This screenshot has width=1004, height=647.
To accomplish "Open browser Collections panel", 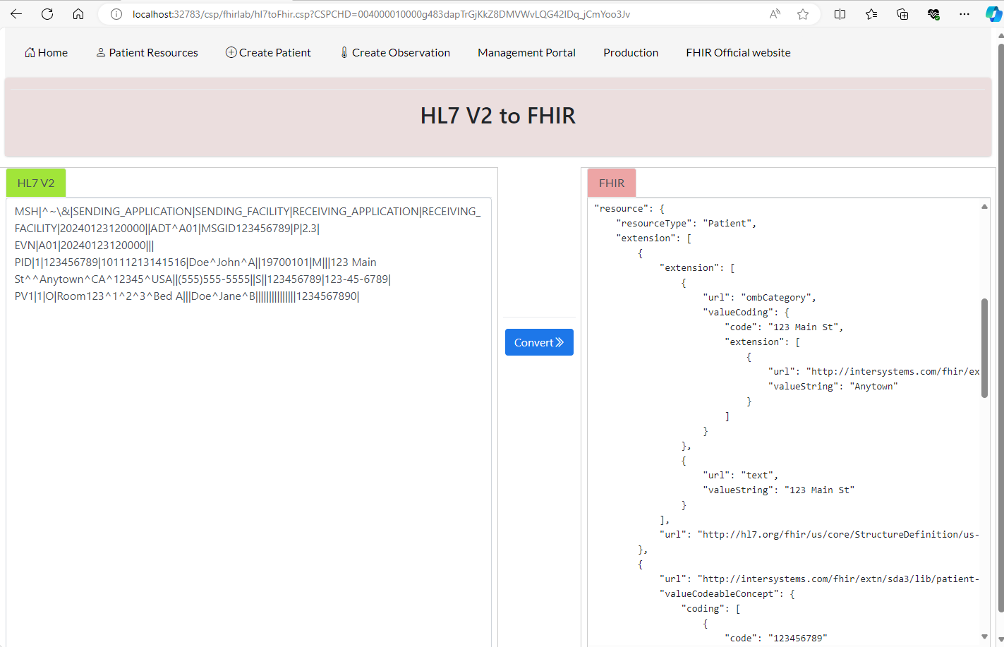I will [x=902, y=14].
